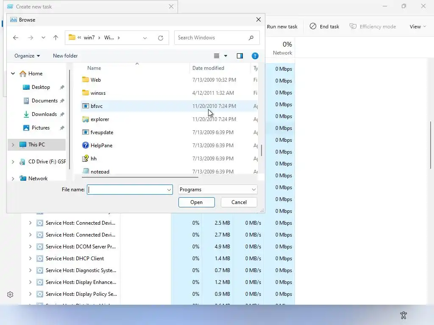Click the vertical scrollbar of file list

(x=261, y=150)
